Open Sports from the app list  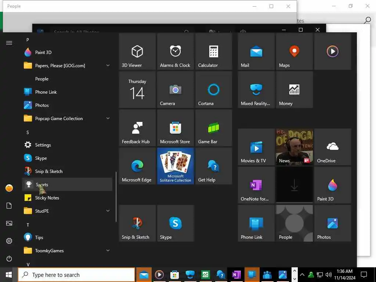pyautogui.click(x=67, y=184)
